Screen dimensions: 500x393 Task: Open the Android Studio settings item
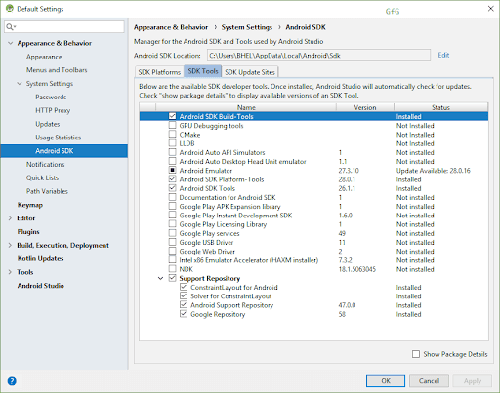[x=40, y=286]
